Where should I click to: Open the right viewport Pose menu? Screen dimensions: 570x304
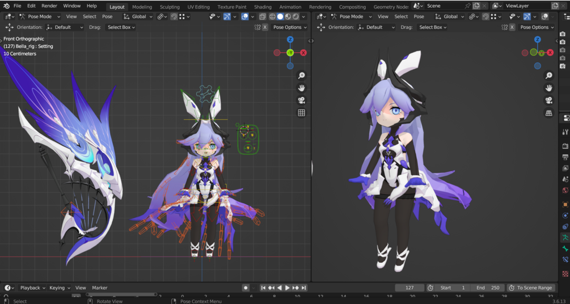(x=419, y=16)
